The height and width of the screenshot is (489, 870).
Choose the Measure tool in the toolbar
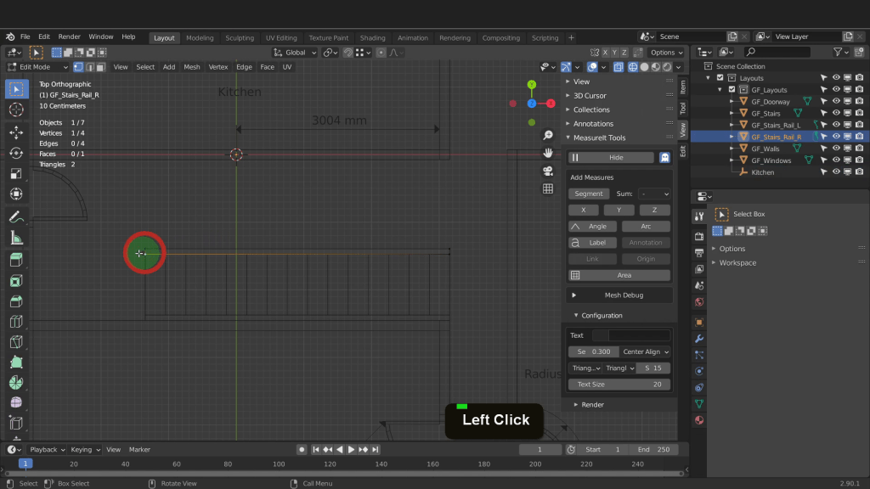tap(15, 239)
